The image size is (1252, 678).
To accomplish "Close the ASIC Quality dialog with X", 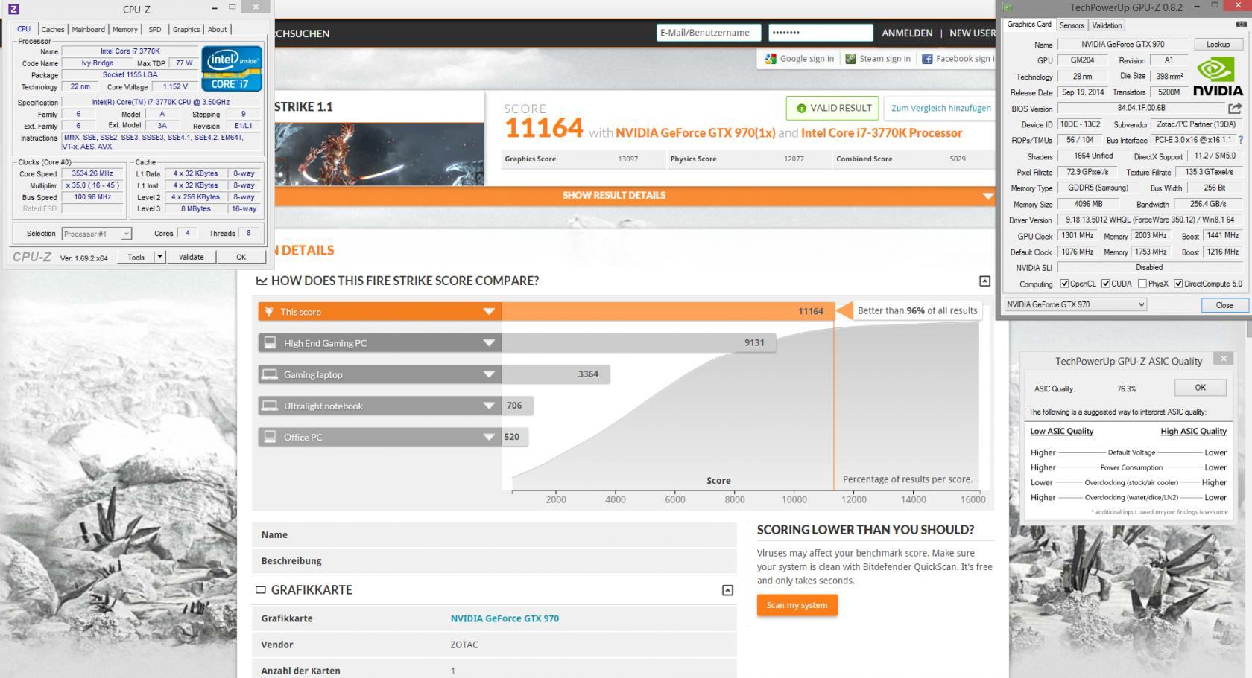I will (1223, 359).
